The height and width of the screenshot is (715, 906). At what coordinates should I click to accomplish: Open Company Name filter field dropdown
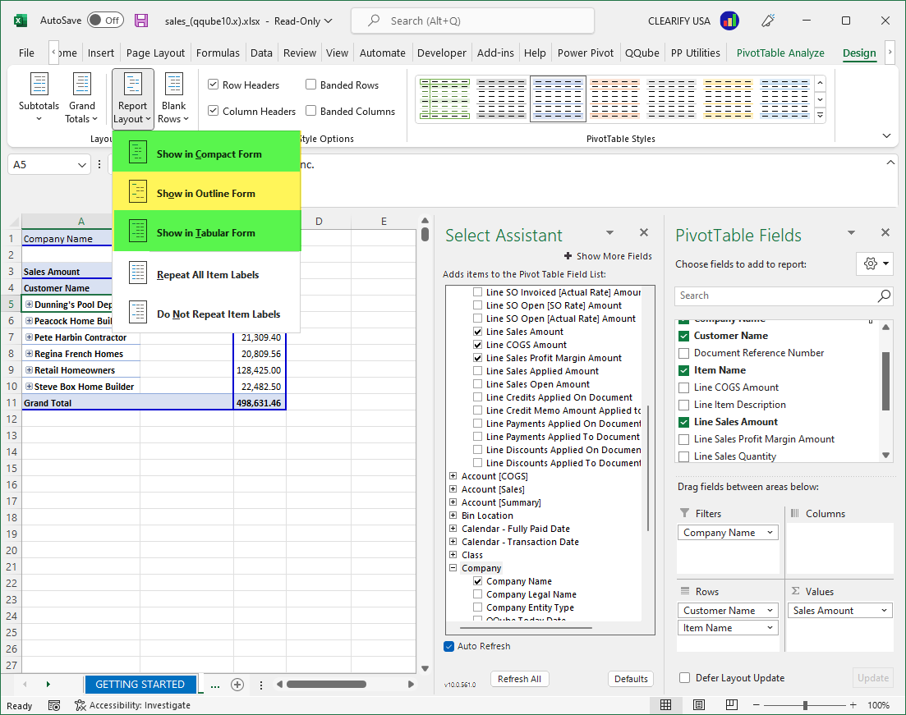pyautogui.click(x=770, y=533)
